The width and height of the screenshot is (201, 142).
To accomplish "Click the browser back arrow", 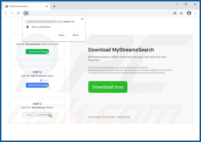I will [x=6, y=13].
